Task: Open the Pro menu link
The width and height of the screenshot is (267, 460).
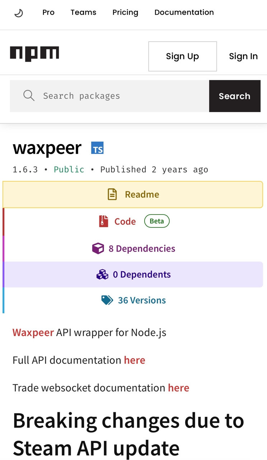Action: 48,12
